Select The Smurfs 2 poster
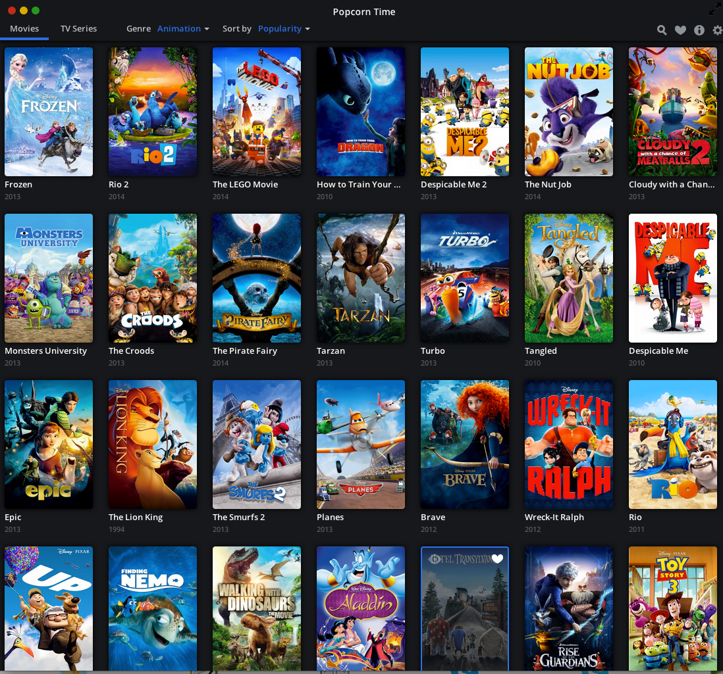This screenshot has height=674, width=723. [x=257, y=445]
